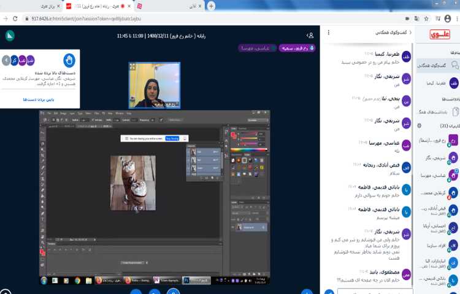The height and width of the screenshot is (294, 460).
Task: Open the translate icon in the address bar
Action: tap(416, 19)
